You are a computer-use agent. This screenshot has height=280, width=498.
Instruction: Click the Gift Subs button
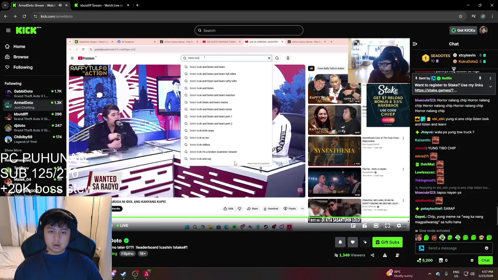387,242
